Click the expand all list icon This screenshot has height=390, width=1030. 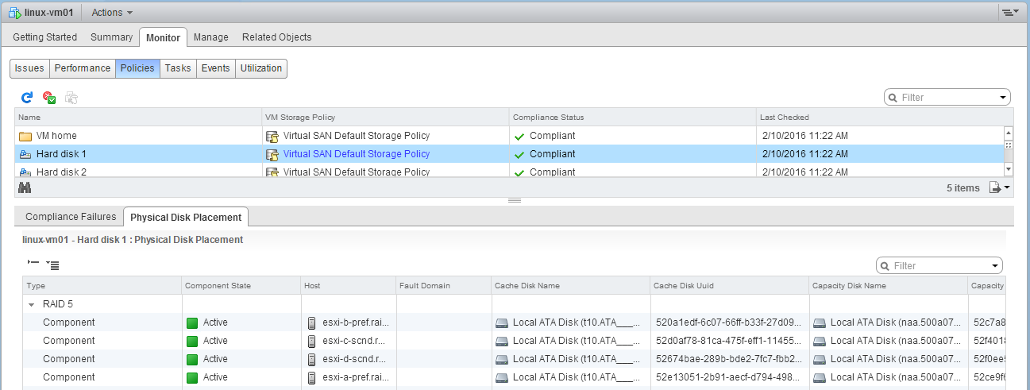(x=53, y=264)
